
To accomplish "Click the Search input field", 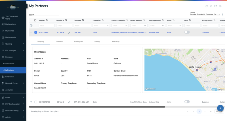I will point(44,15).
